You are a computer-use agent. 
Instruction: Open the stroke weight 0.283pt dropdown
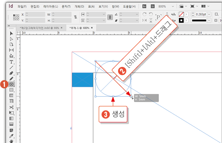click(x=209, y=14)
